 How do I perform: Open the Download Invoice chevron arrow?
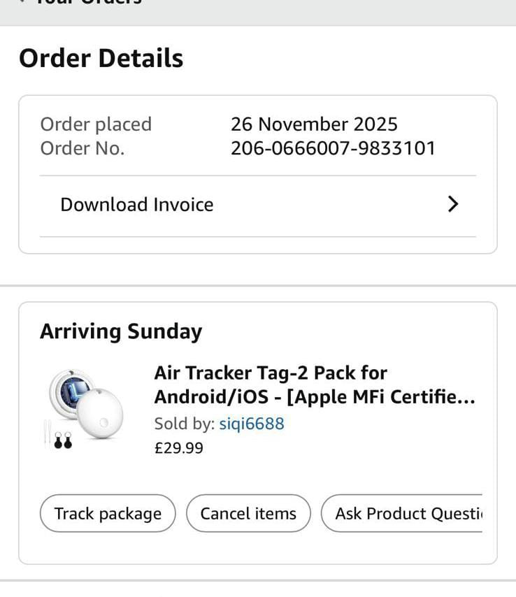(453, 204)
